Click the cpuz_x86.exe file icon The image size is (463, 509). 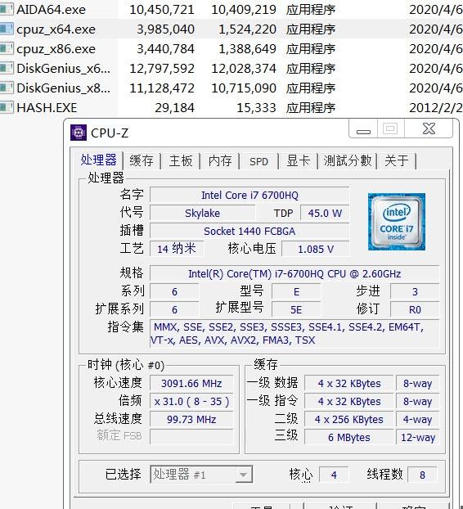click(7, 48)
